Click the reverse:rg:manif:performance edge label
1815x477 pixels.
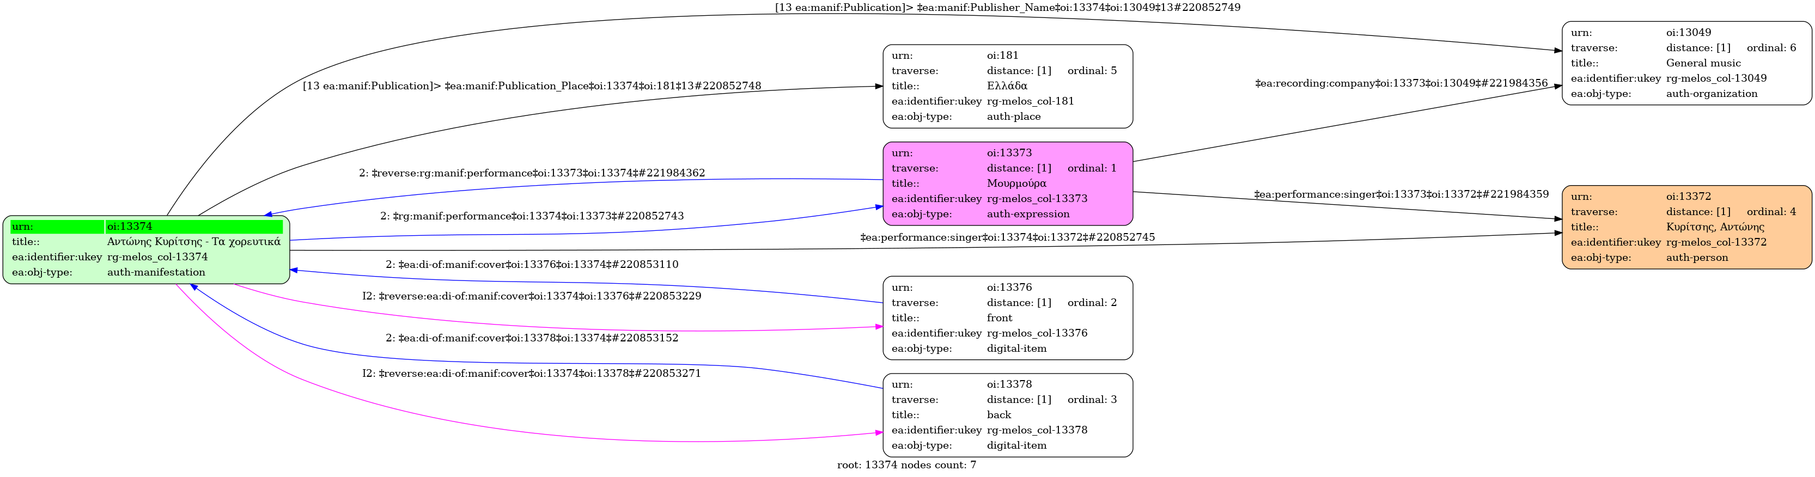[x=532, y=173]
